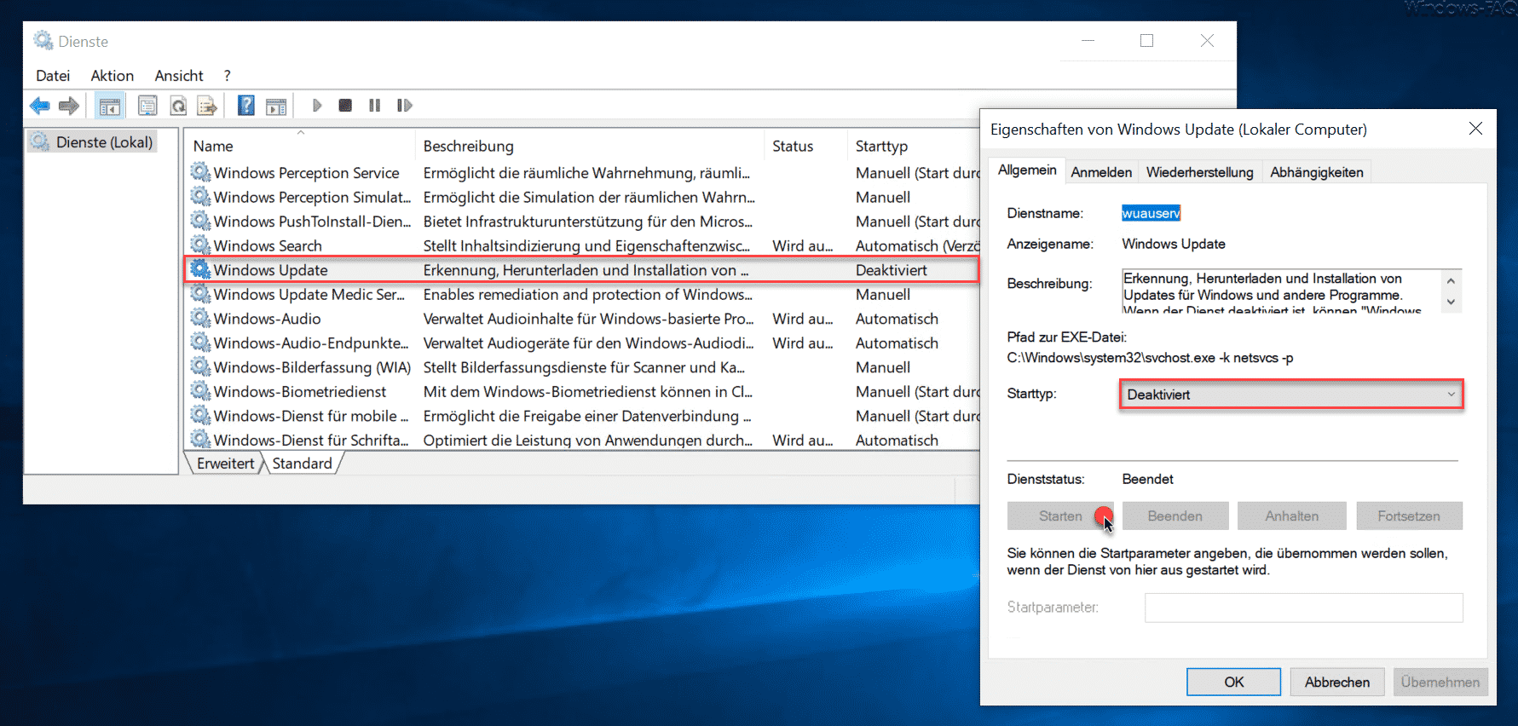Sort by the Beschreibung column header
This screenshot has height=726, width=1518.
tap(590, 147)
